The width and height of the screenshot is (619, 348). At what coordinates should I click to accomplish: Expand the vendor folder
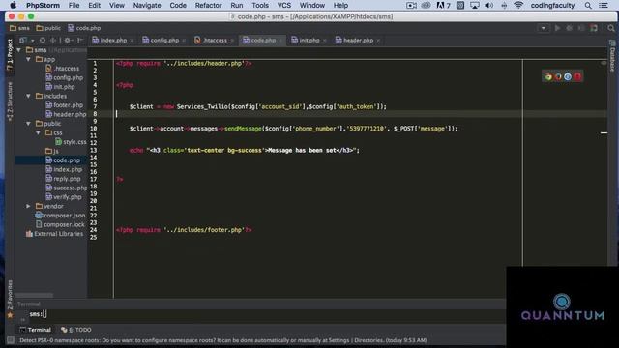[x=28, y=206]
